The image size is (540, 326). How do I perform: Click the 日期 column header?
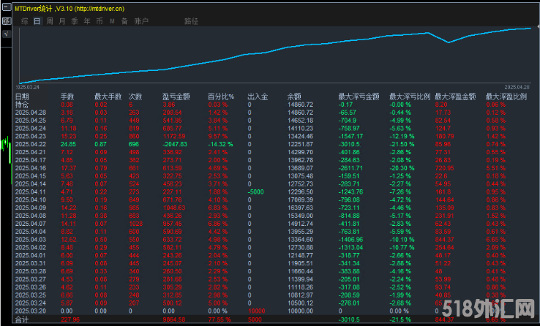[x=22, y=96]
